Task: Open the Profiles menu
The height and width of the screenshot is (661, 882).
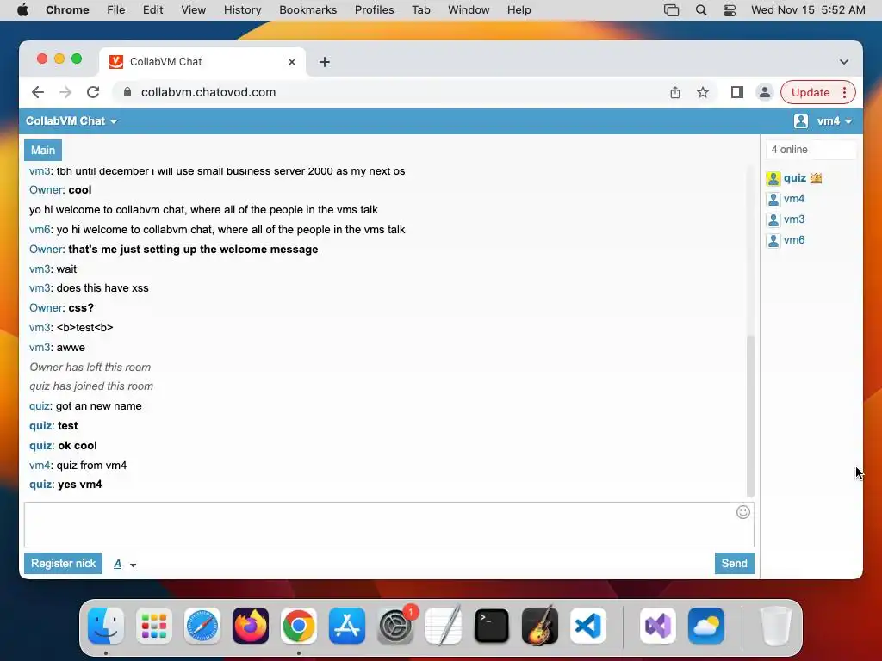Action: point(374,10)
